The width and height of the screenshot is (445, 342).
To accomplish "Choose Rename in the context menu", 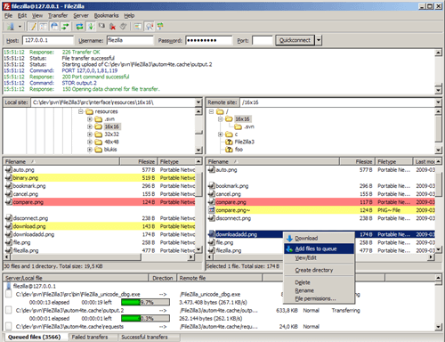I will coord(320,290).
